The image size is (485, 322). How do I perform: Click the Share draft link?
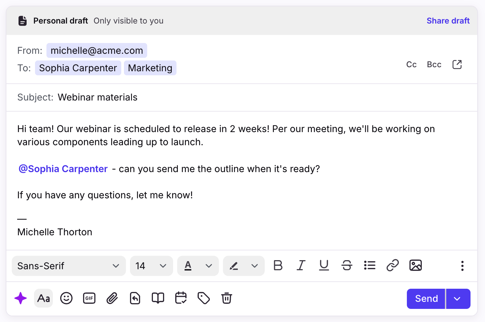coord(448,21)
